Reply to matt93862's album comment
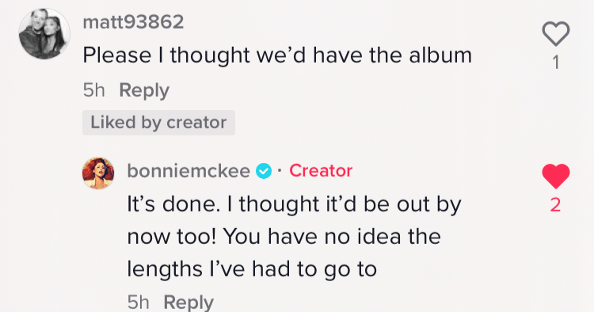 [x=144, y=90]
